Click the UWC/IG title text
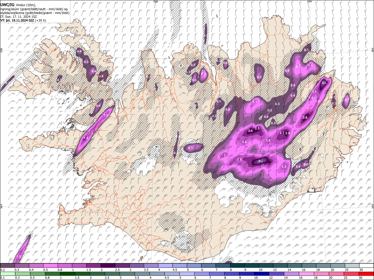Screen dimensions: 374x280 (x=7, y=5)
